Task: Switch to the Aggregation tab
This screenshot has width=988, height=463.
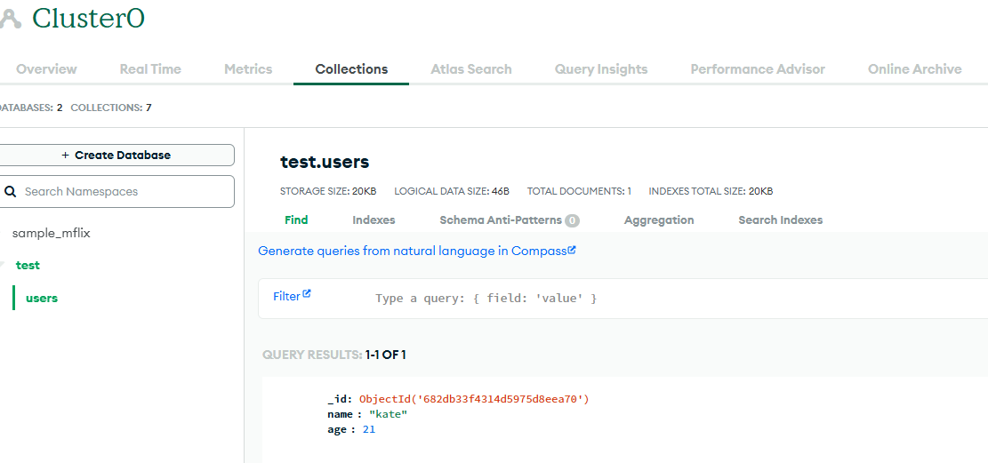Action: [x=659, y=220]
